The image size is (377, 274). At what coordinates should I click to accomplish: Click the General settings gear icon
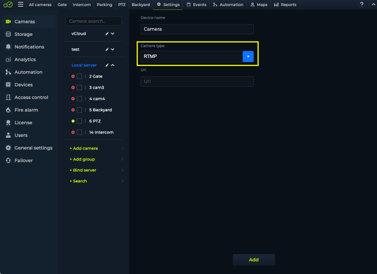click(8, 148)
